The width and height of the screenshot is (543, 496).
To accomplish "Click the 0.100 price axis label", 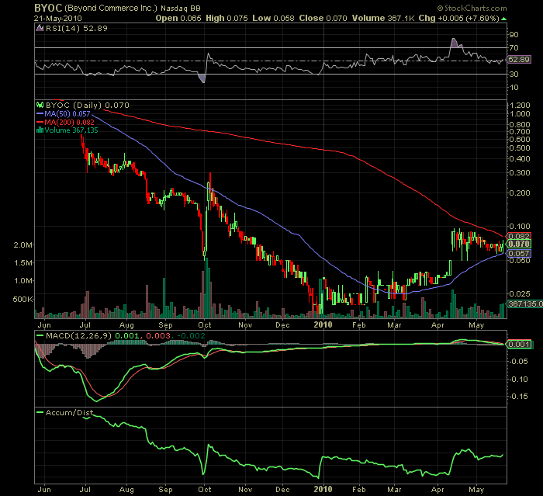I will [520, 227].
